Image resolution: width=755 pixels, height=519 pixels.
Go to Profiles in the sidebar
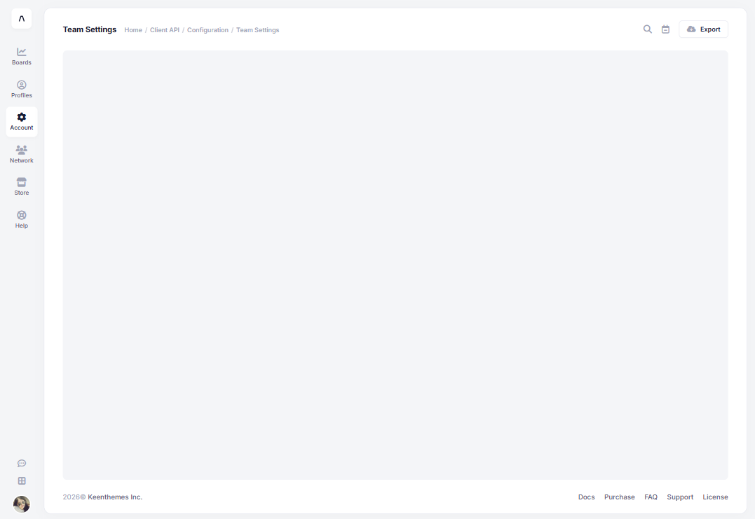pos(22,89)
